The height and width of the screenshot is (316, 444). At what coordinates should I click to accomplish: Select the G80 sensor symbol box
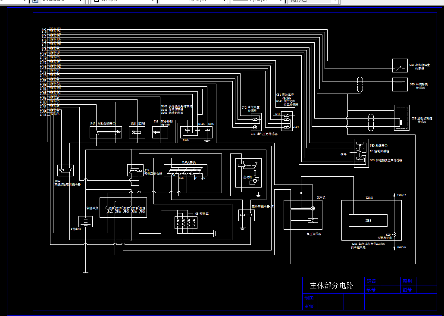point(400,84)
